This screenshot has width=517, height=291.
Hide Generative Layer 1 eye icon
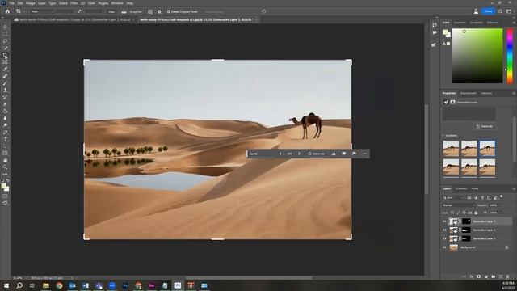[444, 238]
